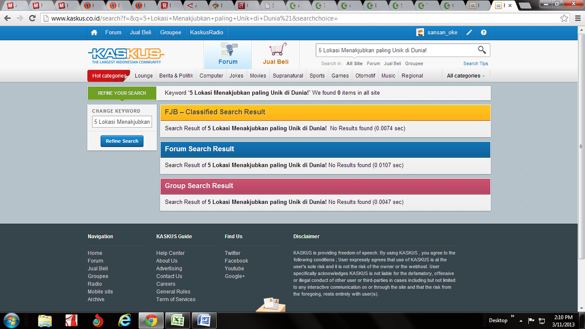Click the Facebook footer link
This screenshot has width=585, height=329.
coord(236,261)
